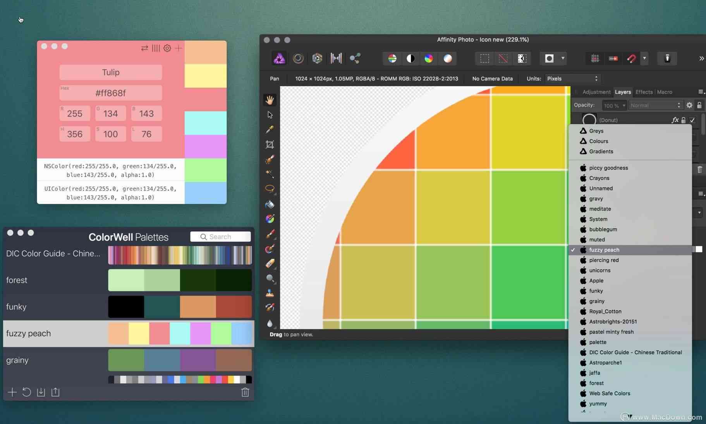This screenshot has height=424, width=706.
Task: Switch to the Effects tab
Action: tap(644, 92)
